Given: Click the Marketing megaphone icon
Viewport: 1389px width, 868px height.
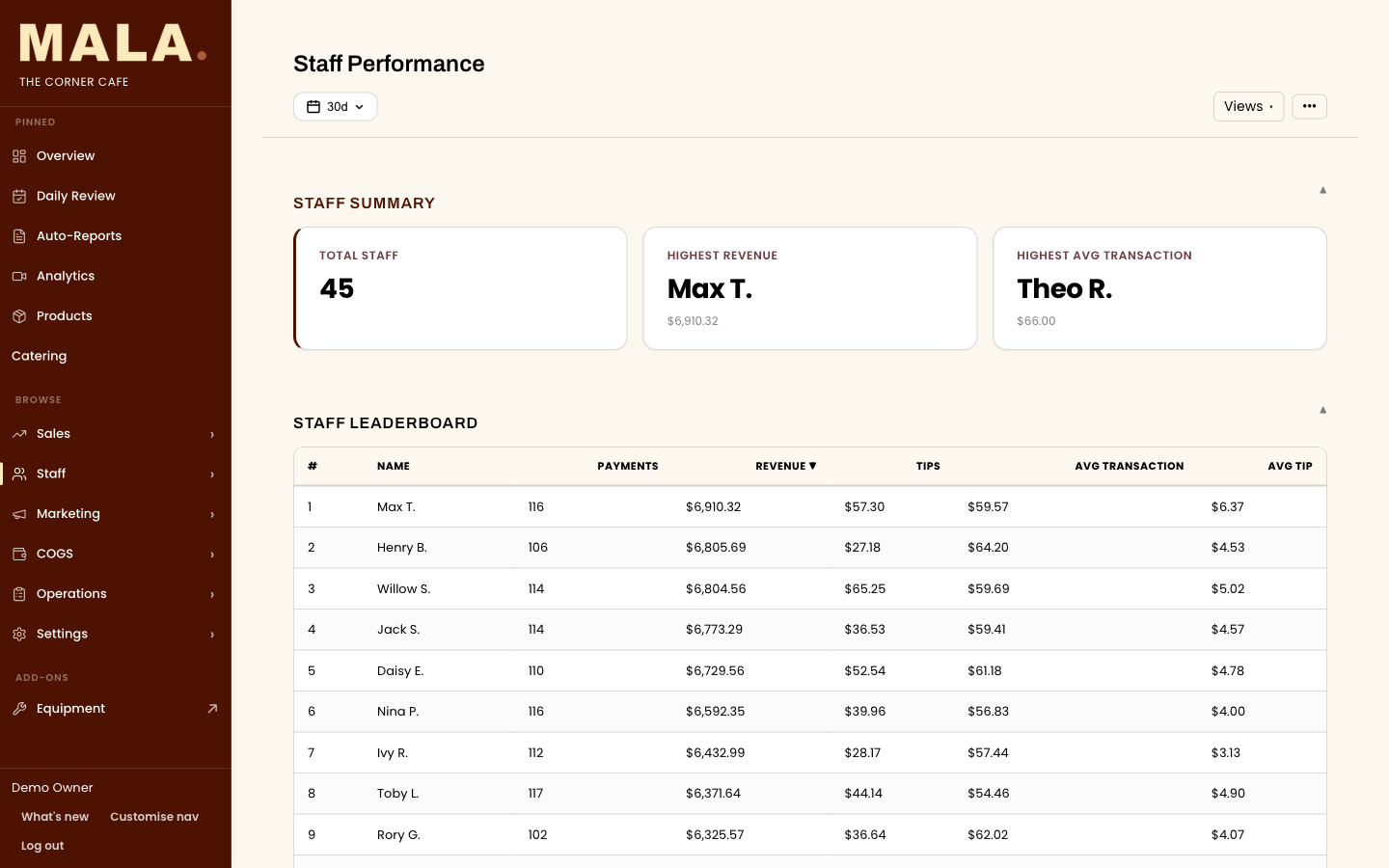Looking at the screenshot, I should pos(19,514).
